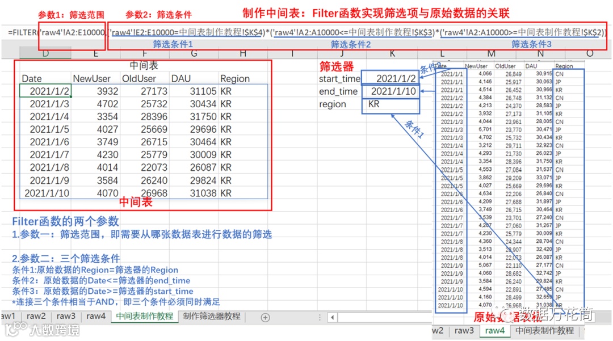Click the date cell 2021/1/9 in the 中间表
The image size is (613, 341).
pyautogui.click(x=45, y=180)
